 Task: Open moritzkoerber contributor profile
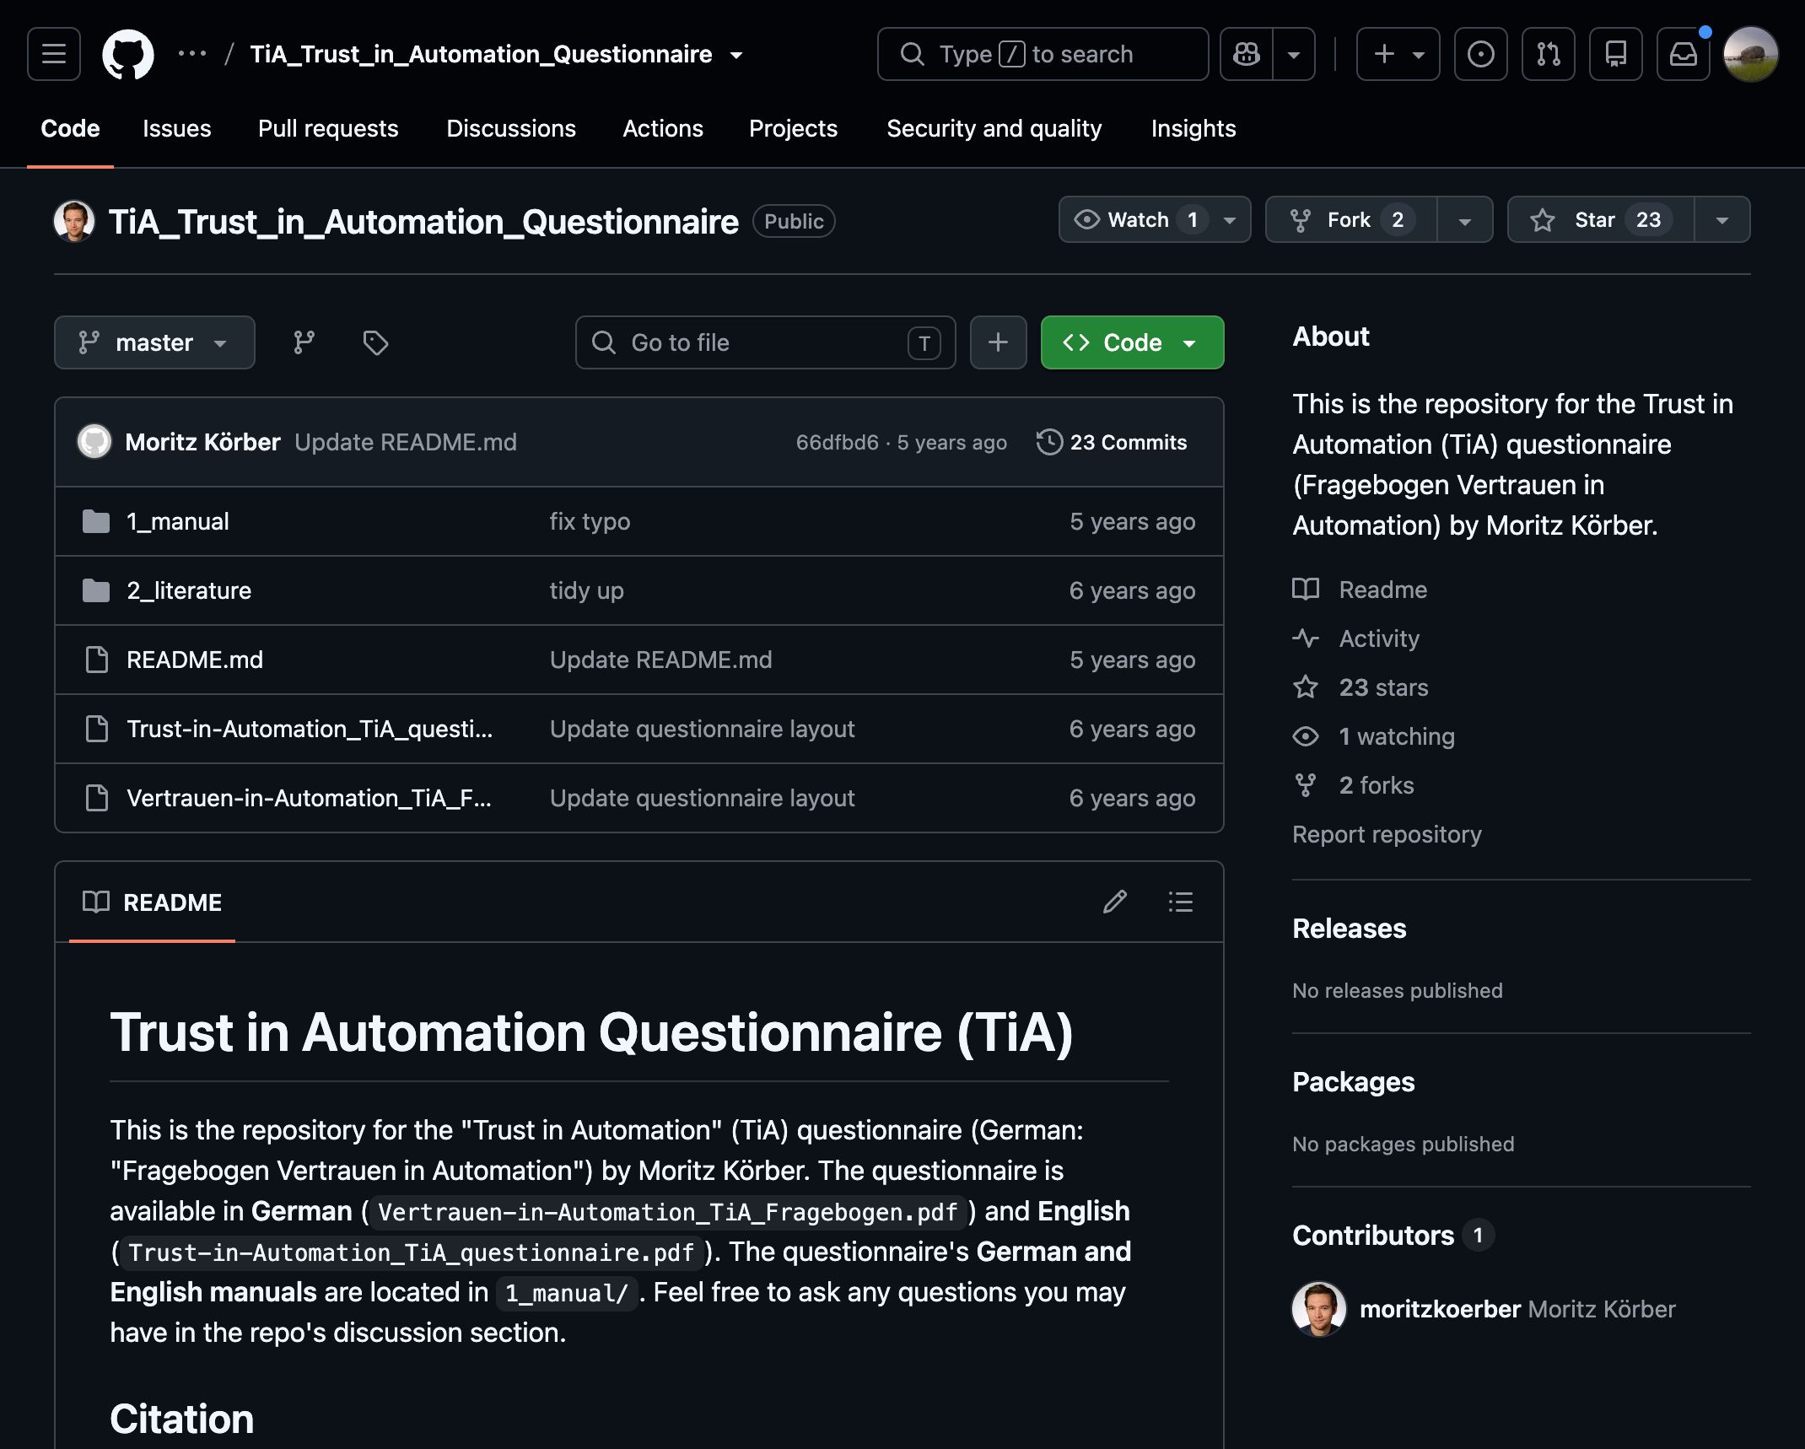(x=1440, y=1309)
